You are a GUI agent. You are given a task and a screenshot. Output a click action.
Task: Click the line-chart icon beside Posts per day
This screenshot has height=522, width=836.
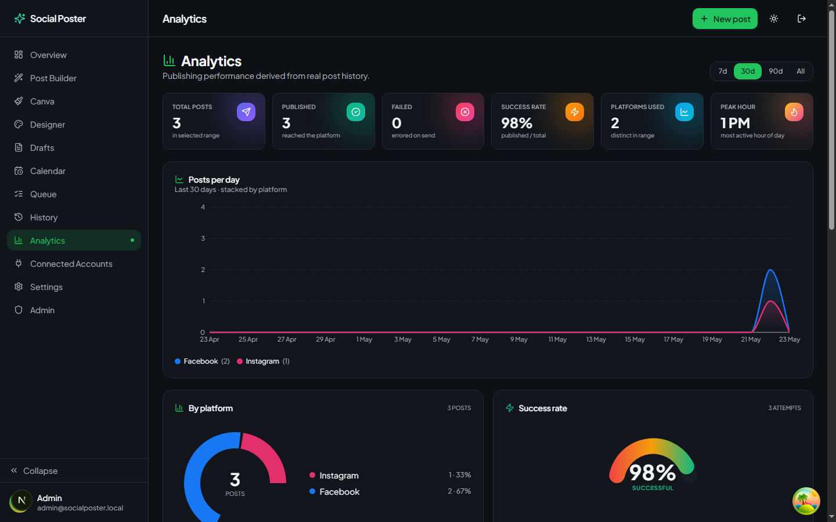179,180
